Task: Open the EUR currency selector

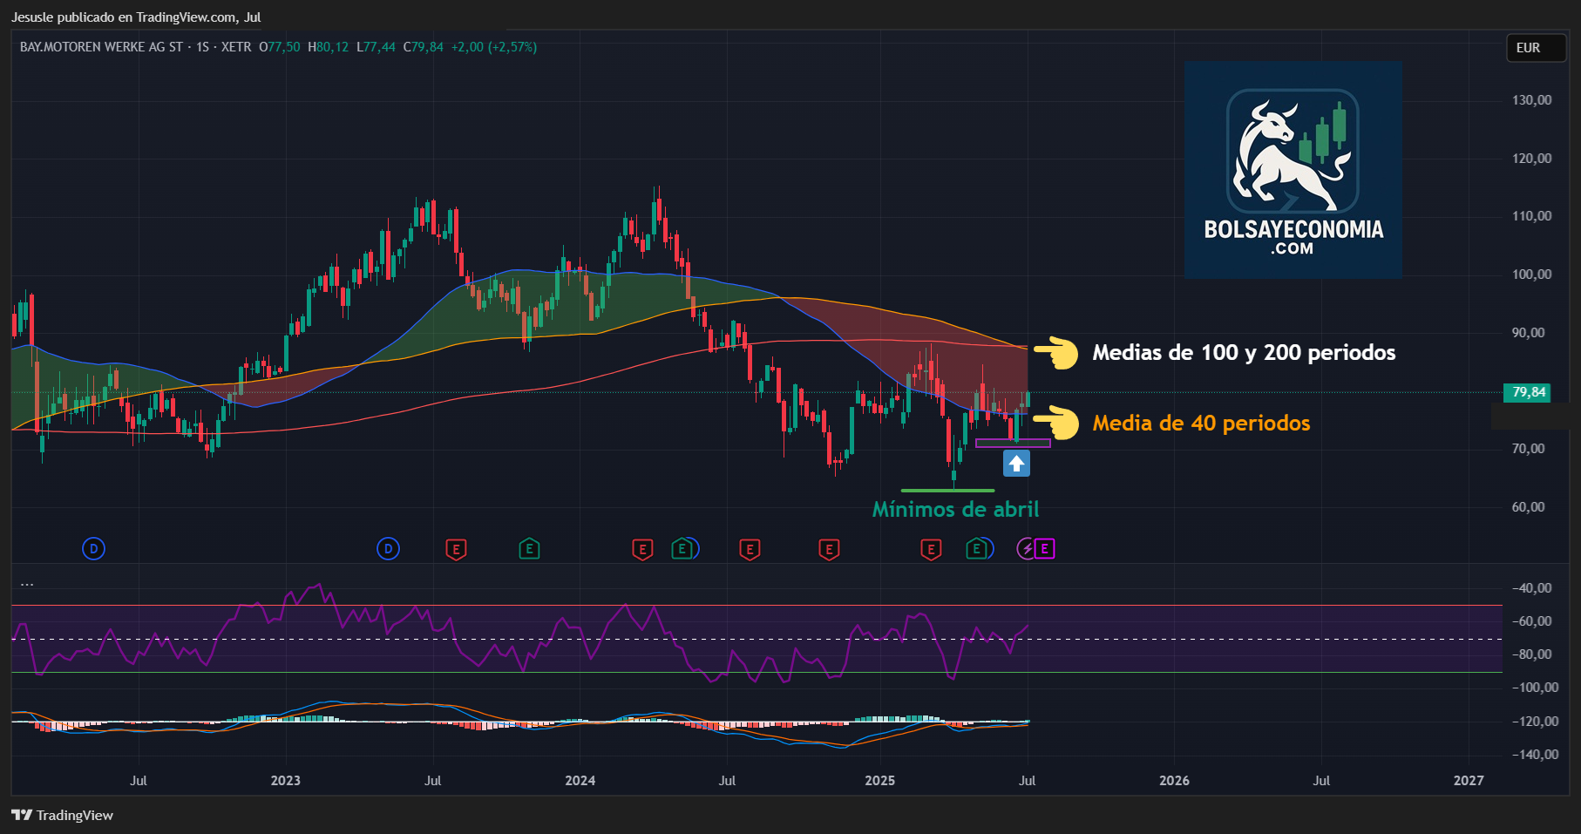Action: tap(1537, 48)
